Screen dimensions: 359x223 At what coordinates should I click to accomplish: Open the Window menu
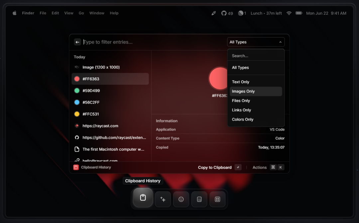(97, 13)
